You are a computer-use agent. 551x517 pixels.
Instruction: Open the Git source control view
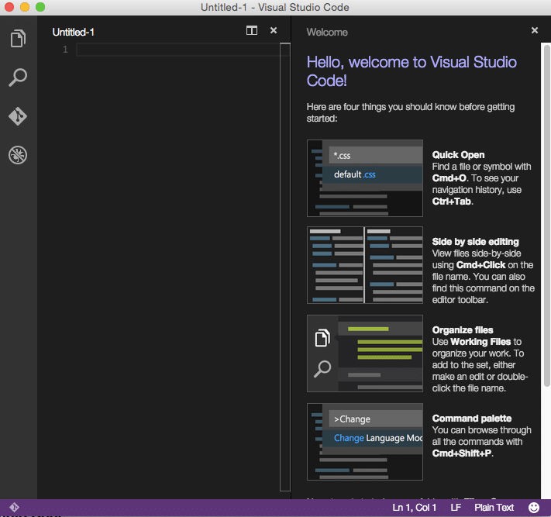coord(18,116)
